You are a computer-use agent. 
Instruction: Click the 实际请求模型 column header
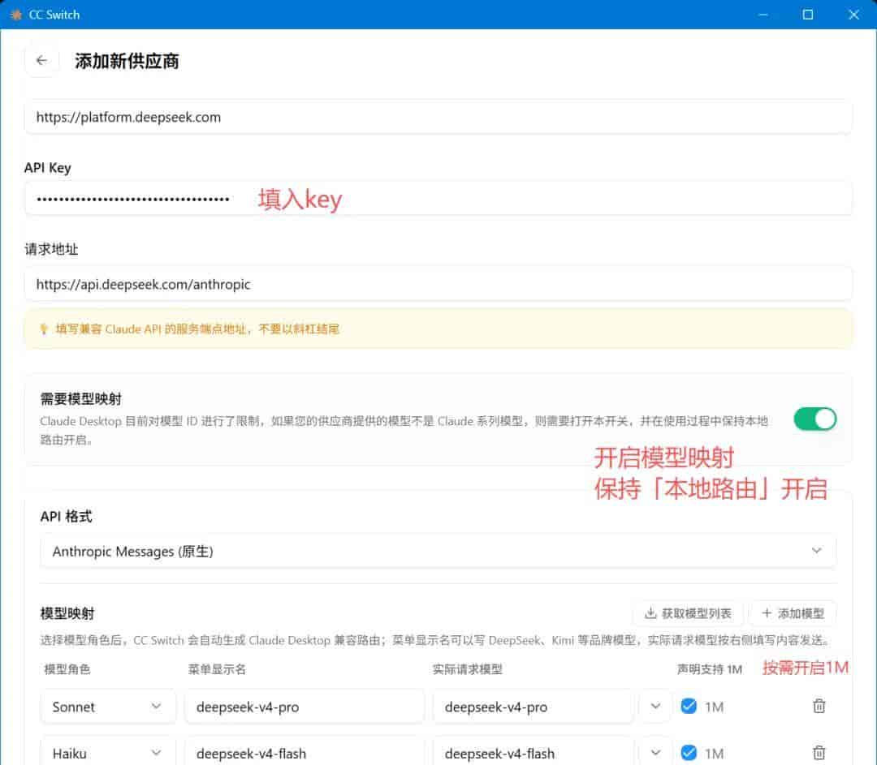click(x=468, y=669)
